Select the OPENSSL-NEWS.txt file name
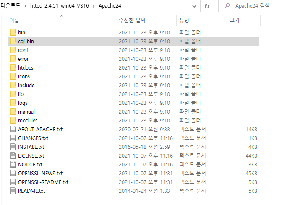The height and width of the screenshot is (205, 303). pyautogui.click(x=40, y=173)
